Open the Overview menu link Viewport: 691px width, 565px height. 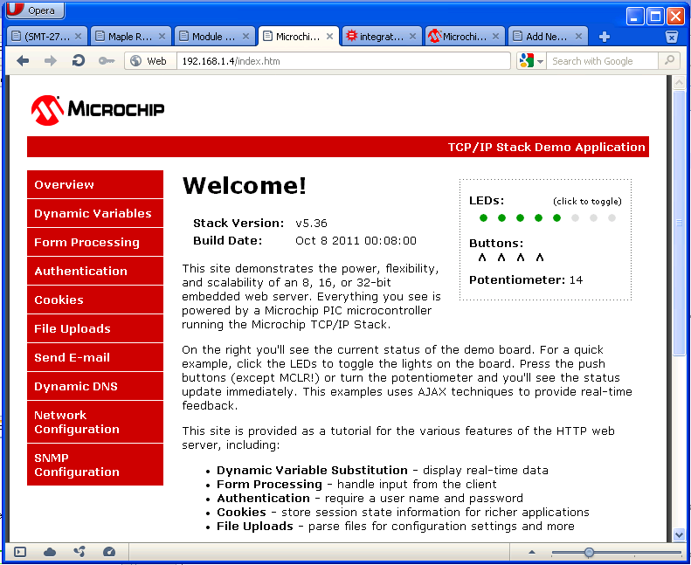(x=95, y=184)
